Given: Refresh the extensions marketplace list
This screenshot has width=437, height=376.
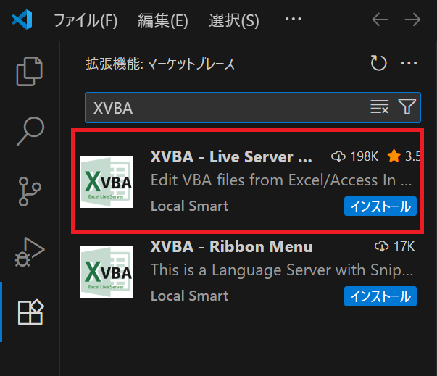Looking at the screenshot, I should click(x=378, y=64).
